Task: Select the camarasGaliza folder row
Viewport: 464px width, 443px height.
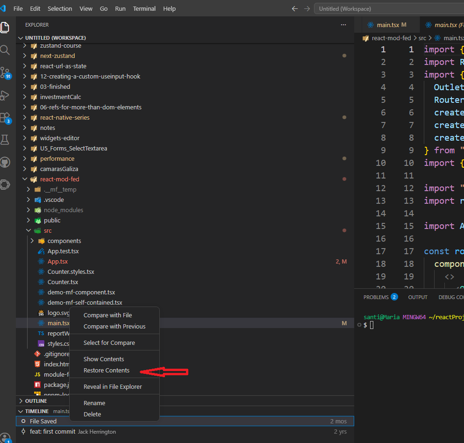Action: 185,169
